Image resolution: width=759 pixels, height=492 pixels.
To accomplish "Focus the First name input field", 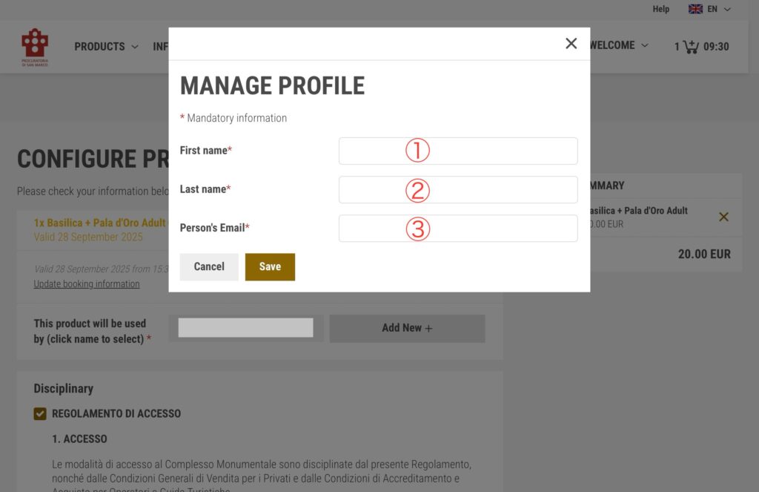I will [x=457, y=151].
